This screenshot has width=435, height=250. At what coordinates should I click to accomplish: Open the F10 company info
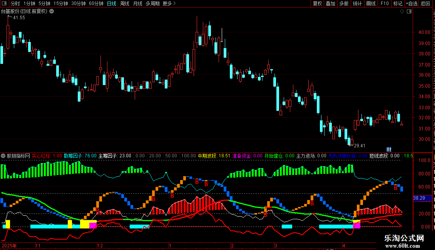(385, 3)
